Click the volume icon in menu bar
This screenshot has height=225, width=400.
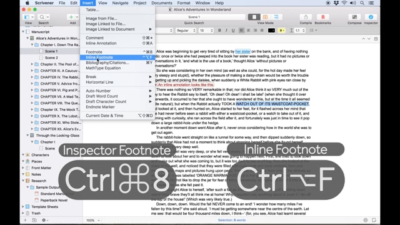(353, 3)
